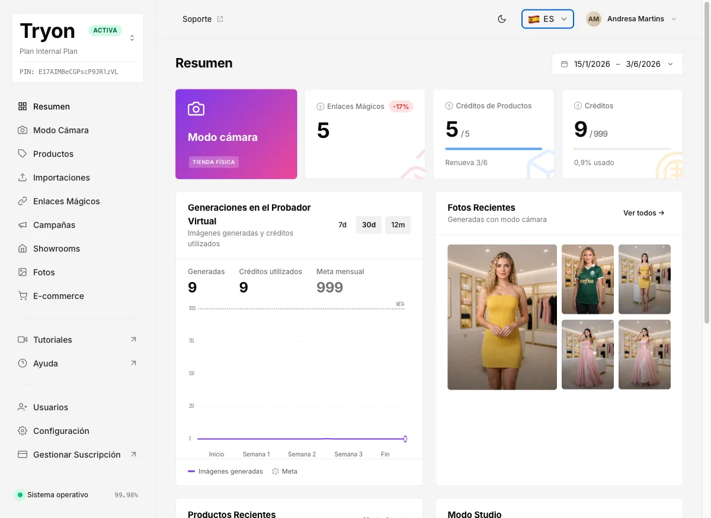711x518 pixels.
Task: Select the 30d time range
Action: pos(369,225)
